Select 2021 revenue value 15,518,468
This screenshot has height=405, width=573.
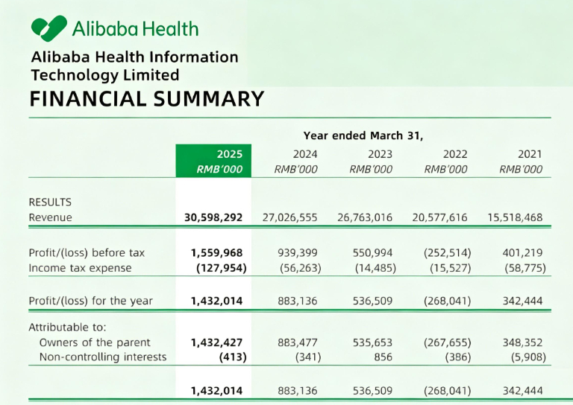[515, 217]
